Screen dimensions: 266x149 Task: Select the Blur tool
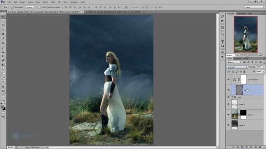(x=3, y=69)
